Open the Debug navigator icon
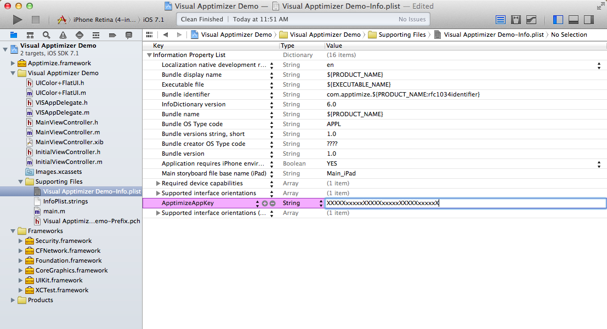The width and height of the screenshot is (607, 329). (x=96, y=35)
